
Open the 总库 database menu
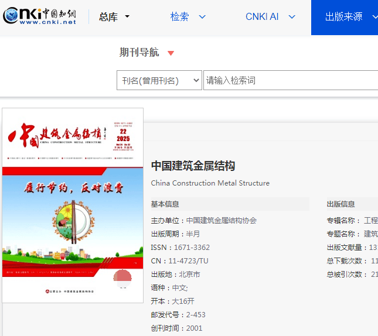coord(108,17)
